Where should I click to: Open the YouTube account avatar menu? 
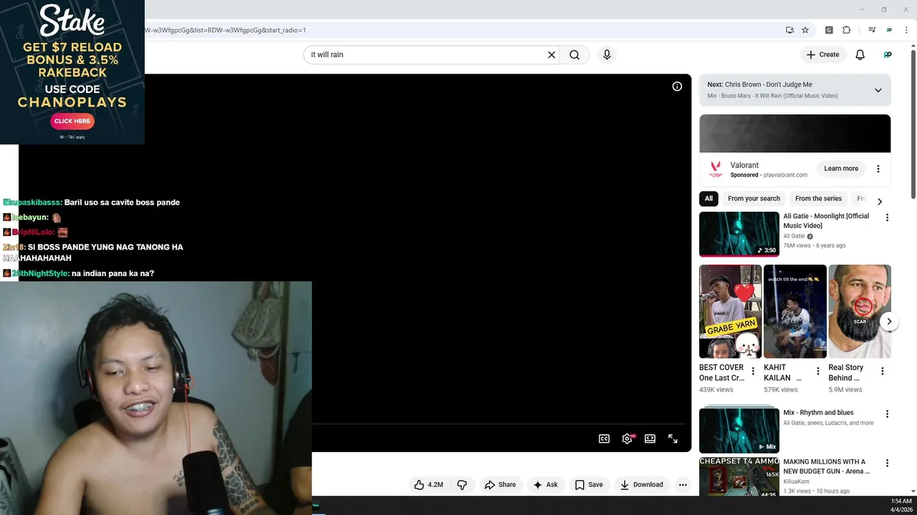click(x=888, y=54)
